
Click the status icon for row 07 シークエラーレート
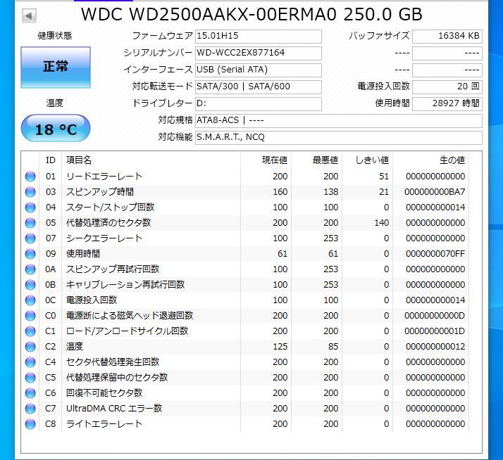(30, 238)
